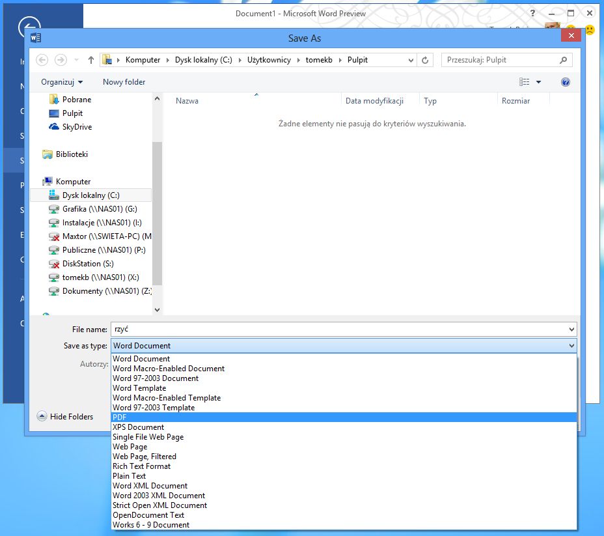Sort by Nazwa column header
This screenshot has width=604, height=536.
[x=187, y=101]
